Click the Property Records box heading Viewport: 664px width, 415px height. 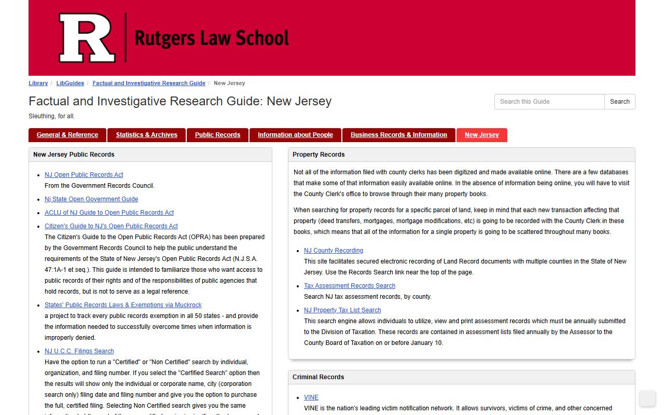(x=319, y=155)
